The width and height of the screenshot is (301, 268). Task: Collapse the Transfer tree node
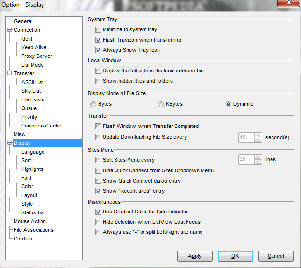click(9, 73)
